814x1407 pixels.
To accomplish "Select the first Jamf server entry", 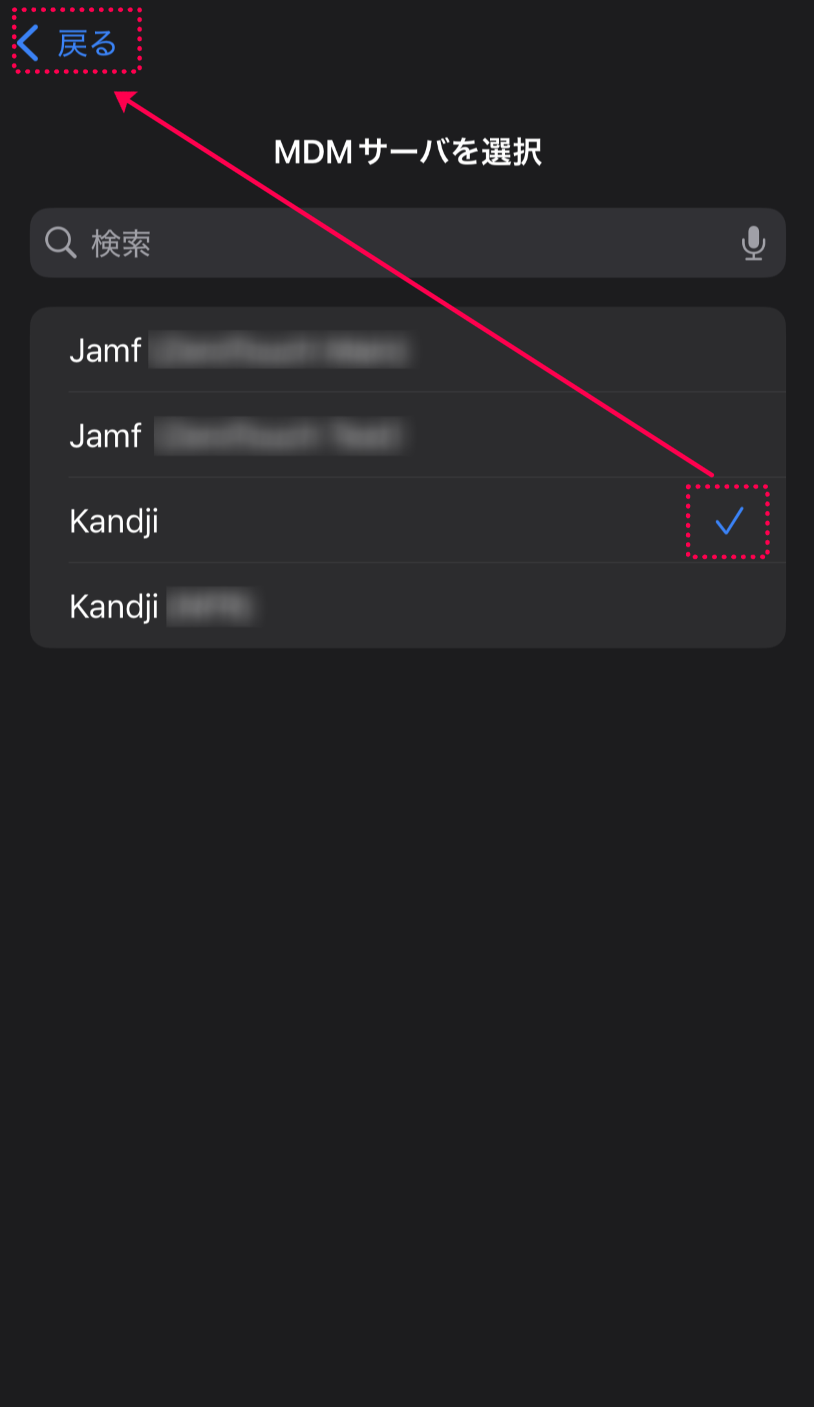I will click(x=407, y=350).
